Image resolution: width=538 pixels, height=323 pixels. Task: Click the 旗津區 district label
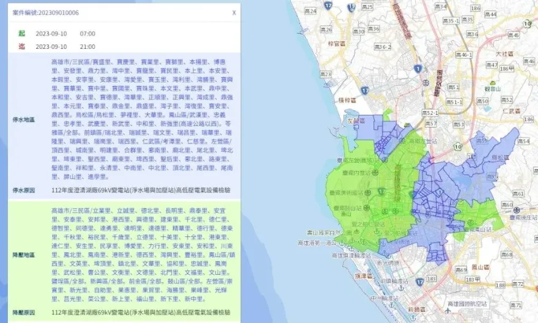pos(363,276)
